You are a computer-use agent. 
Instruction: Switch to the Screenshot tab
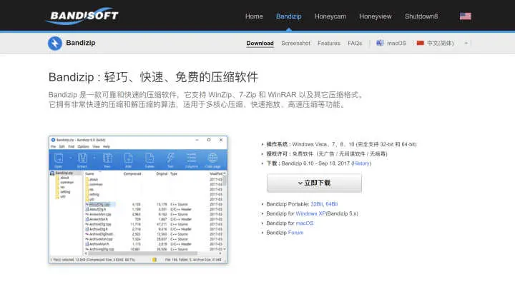295,44
